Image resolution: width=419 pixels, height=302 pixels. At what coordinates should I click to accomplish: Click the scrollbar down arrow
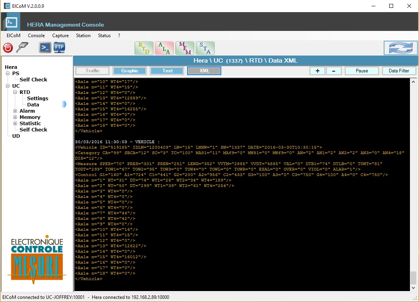[413, 288]
